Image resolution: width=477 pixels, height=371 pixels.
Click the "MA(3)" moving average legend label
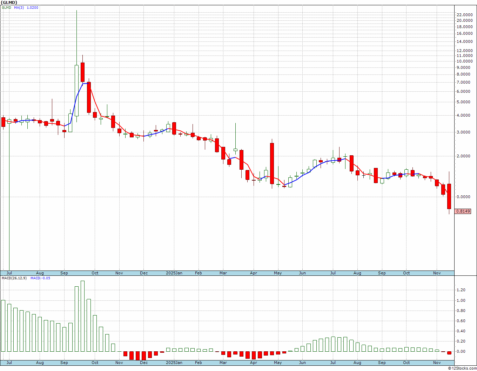pos(19,8)
